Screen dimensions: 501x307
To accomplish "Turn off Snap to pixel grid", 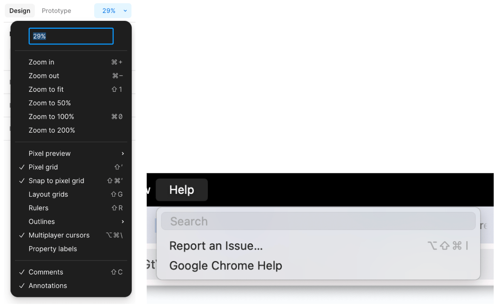I will click(x=56, y=180).
